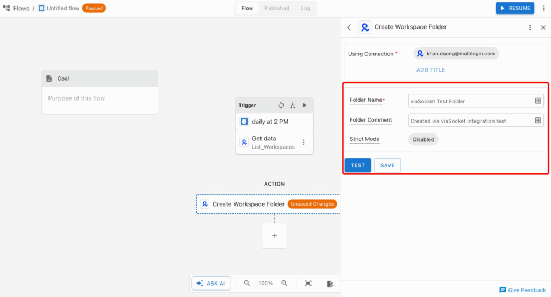Screen dimensions: 551x297
Task: Click the ADD TITLE link
Action: click(431, 70)
